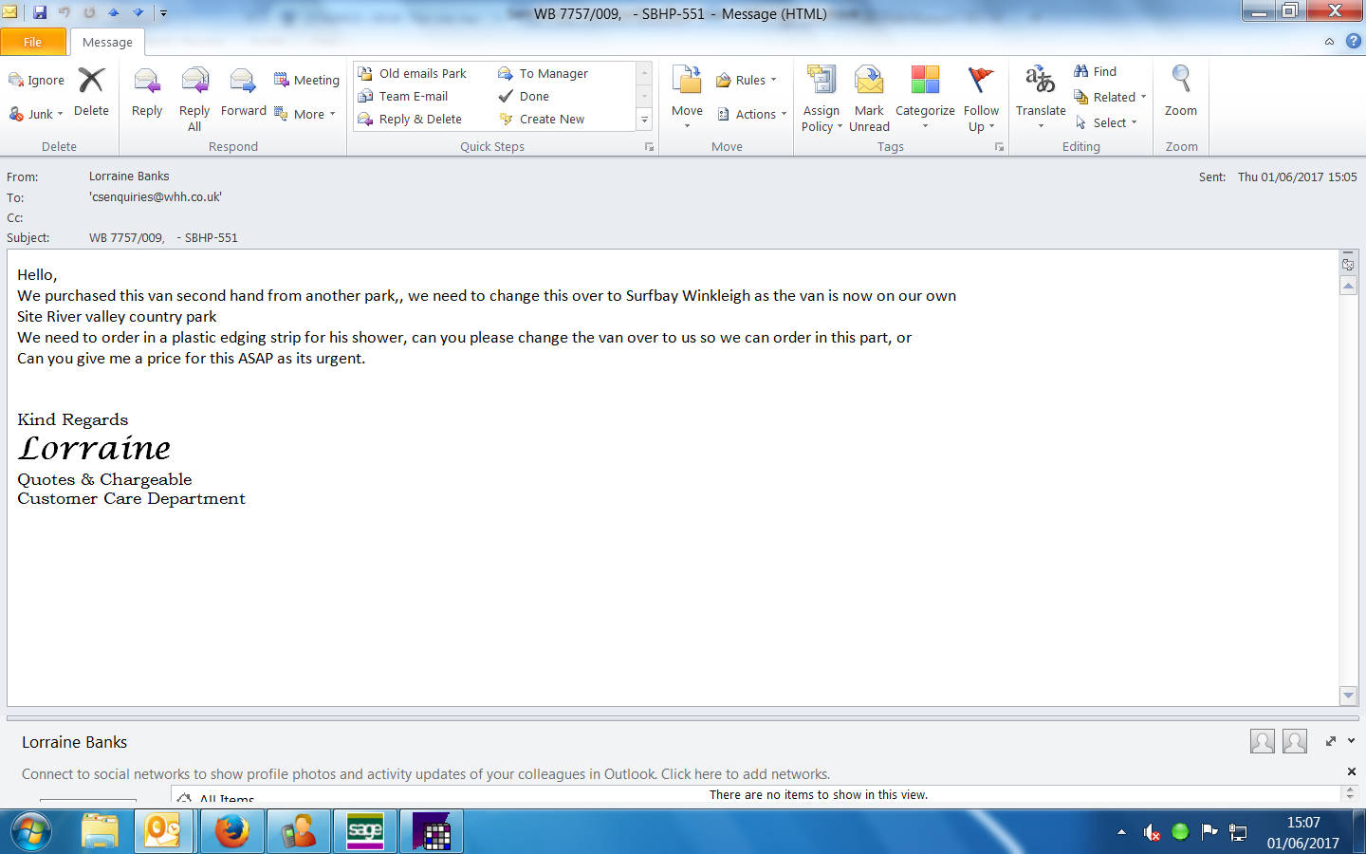Open the messaging app on the taskbar
Image resolution: width=1366 pixels, height=854 pixels.
(x=298, y=832)
